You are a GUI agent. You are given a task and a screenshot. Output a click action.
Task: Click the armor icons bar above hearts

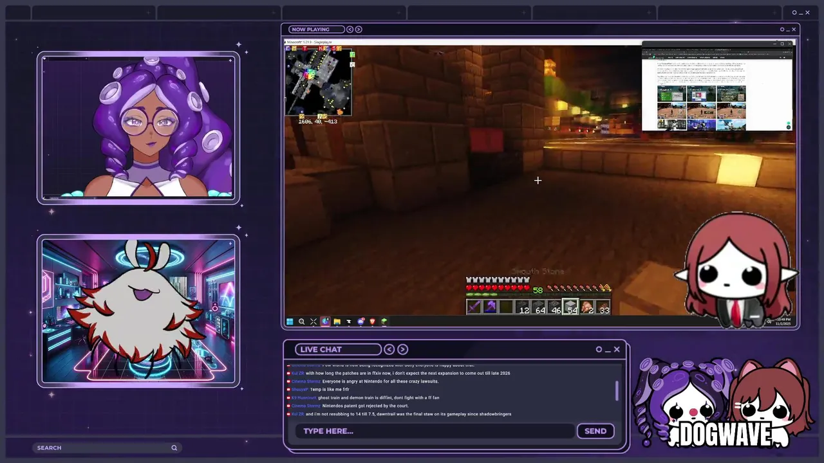498,280
